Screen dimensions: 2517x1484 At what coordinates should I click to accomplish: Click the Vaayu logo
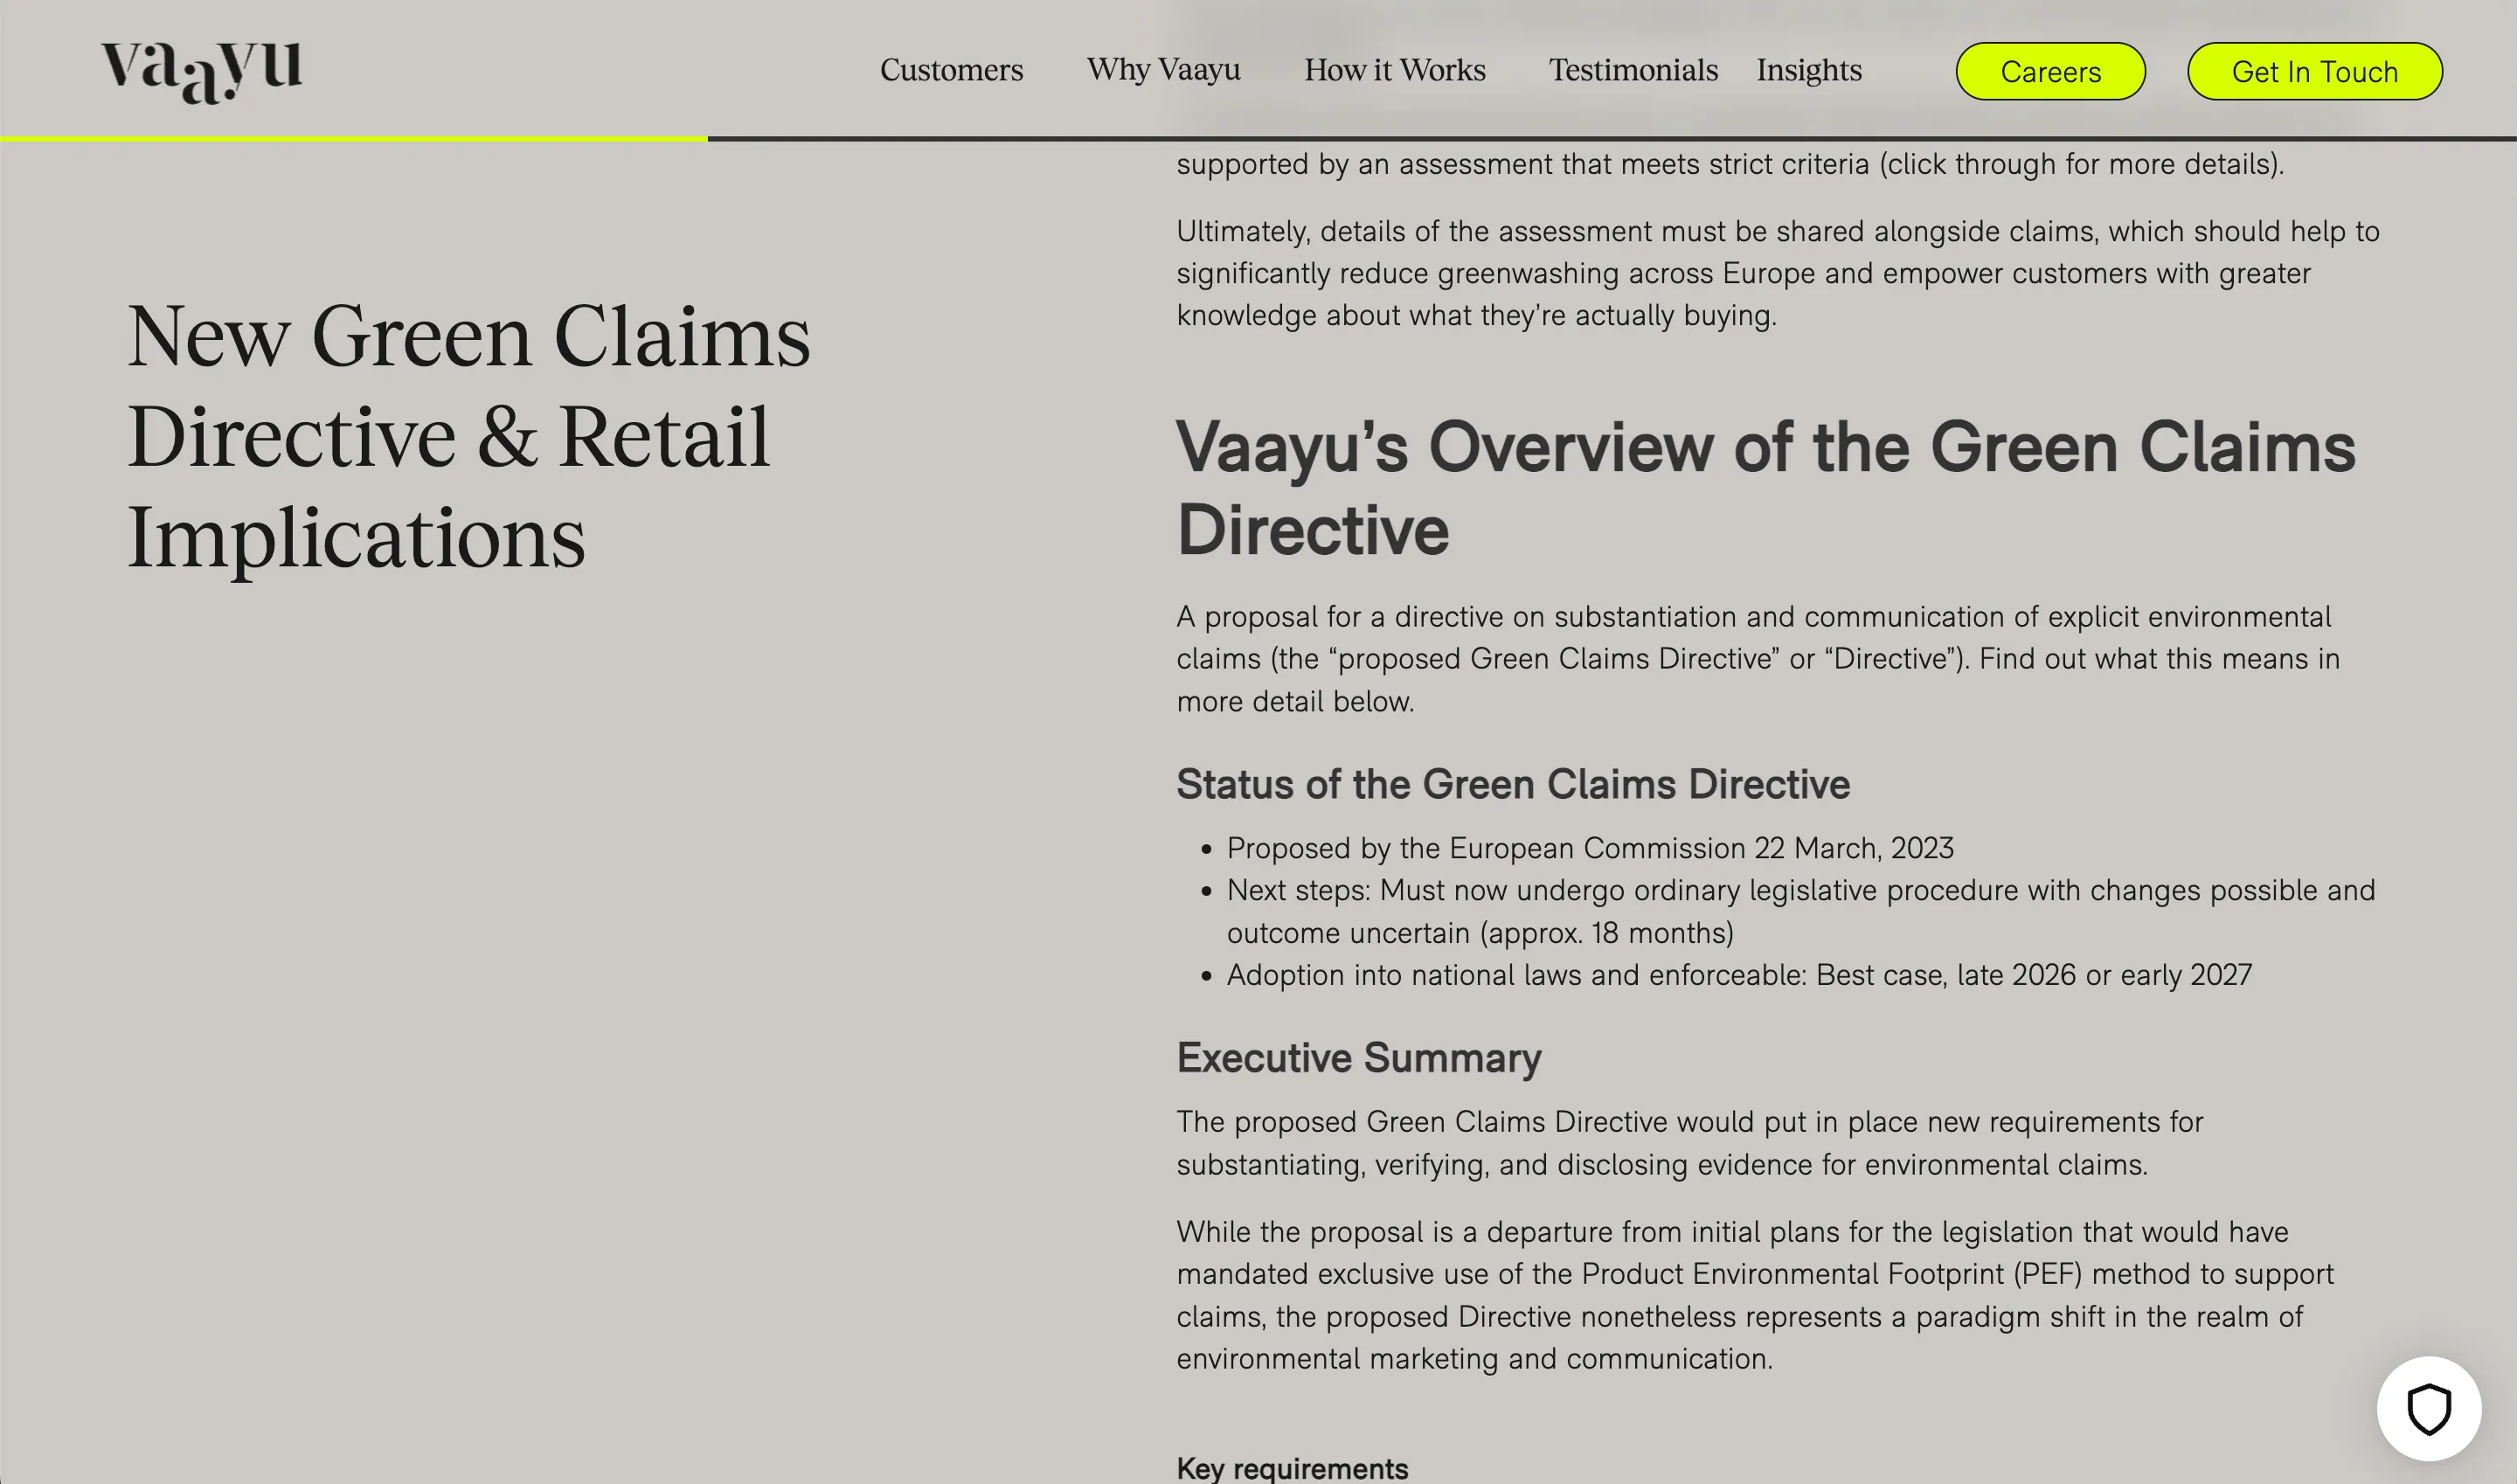pos(201,71)
